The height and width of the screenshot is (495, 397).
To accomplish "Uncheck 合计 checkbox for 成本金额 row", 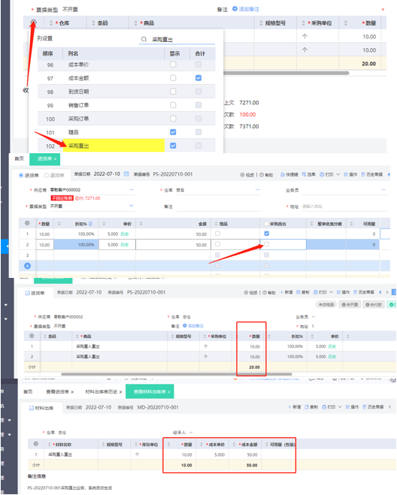I will (x=198, y=77).
